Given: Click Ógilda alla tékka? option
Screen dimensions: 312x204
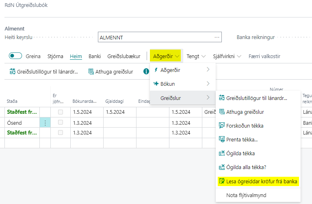Looking at the screenshot, I should click(243, 167).
